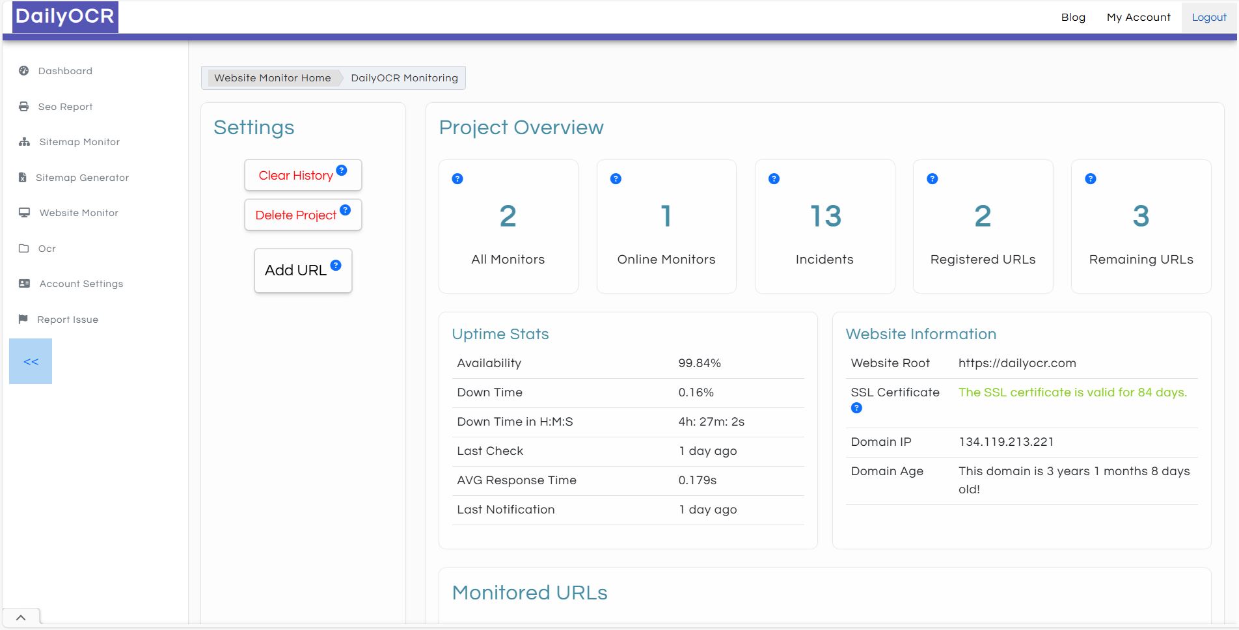
Task: Click the Remaining URLs label
Action: click(1141, 259)
